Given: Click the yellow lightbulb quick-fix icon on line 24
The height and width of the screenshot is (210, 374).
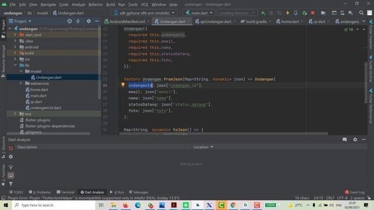Looking at the screenshot, I should click(x=123, y=85).
